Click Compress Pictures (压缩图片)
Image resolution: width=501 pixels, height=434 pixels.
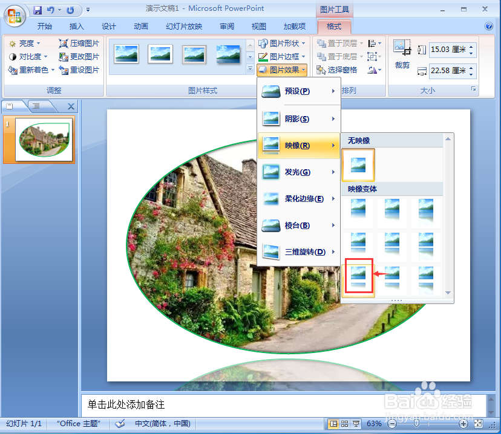coord(79,43)
